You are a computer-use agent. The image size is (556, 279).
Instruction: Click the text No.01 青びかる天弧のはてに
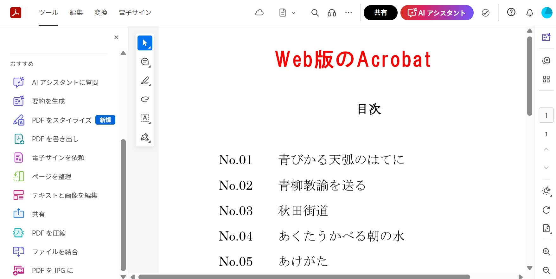click(x=312, y=159)
